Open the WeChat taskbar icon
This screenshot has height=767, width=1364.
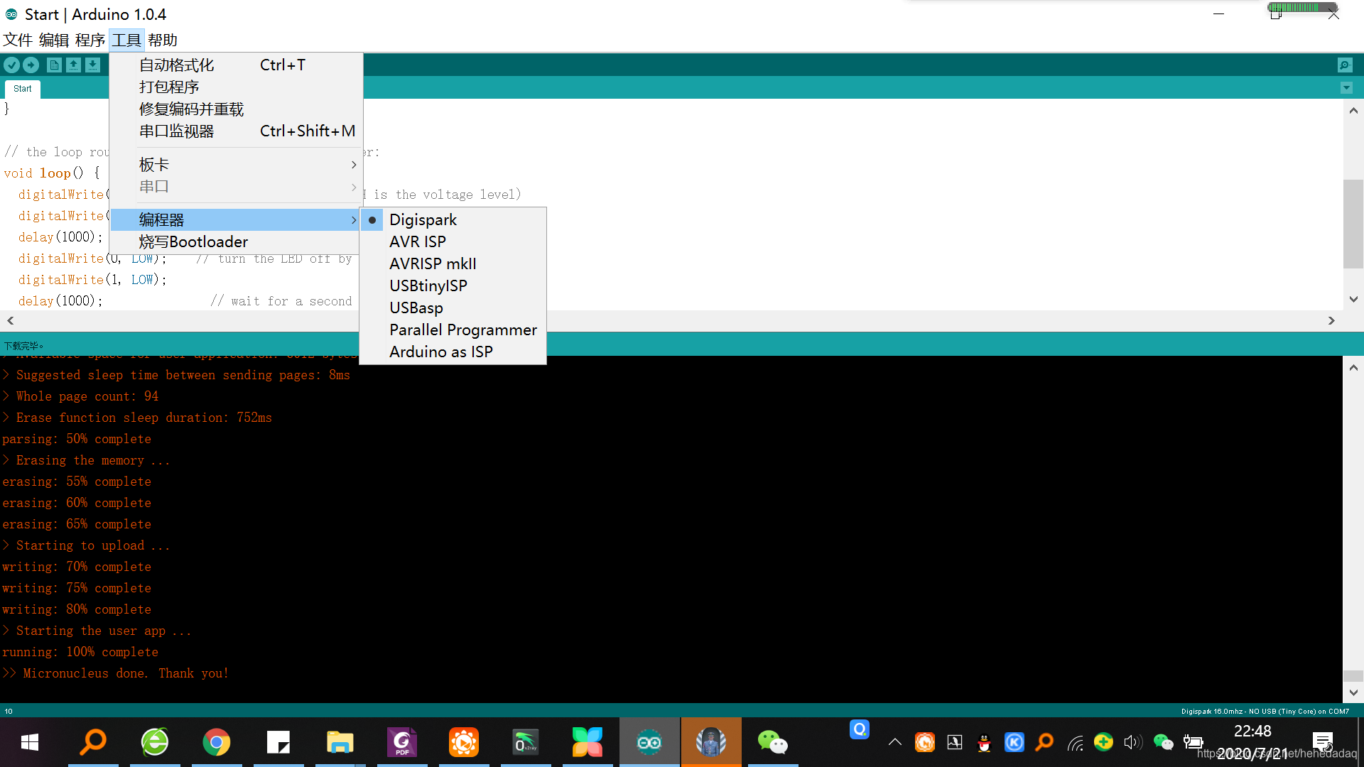click(772, 742)
